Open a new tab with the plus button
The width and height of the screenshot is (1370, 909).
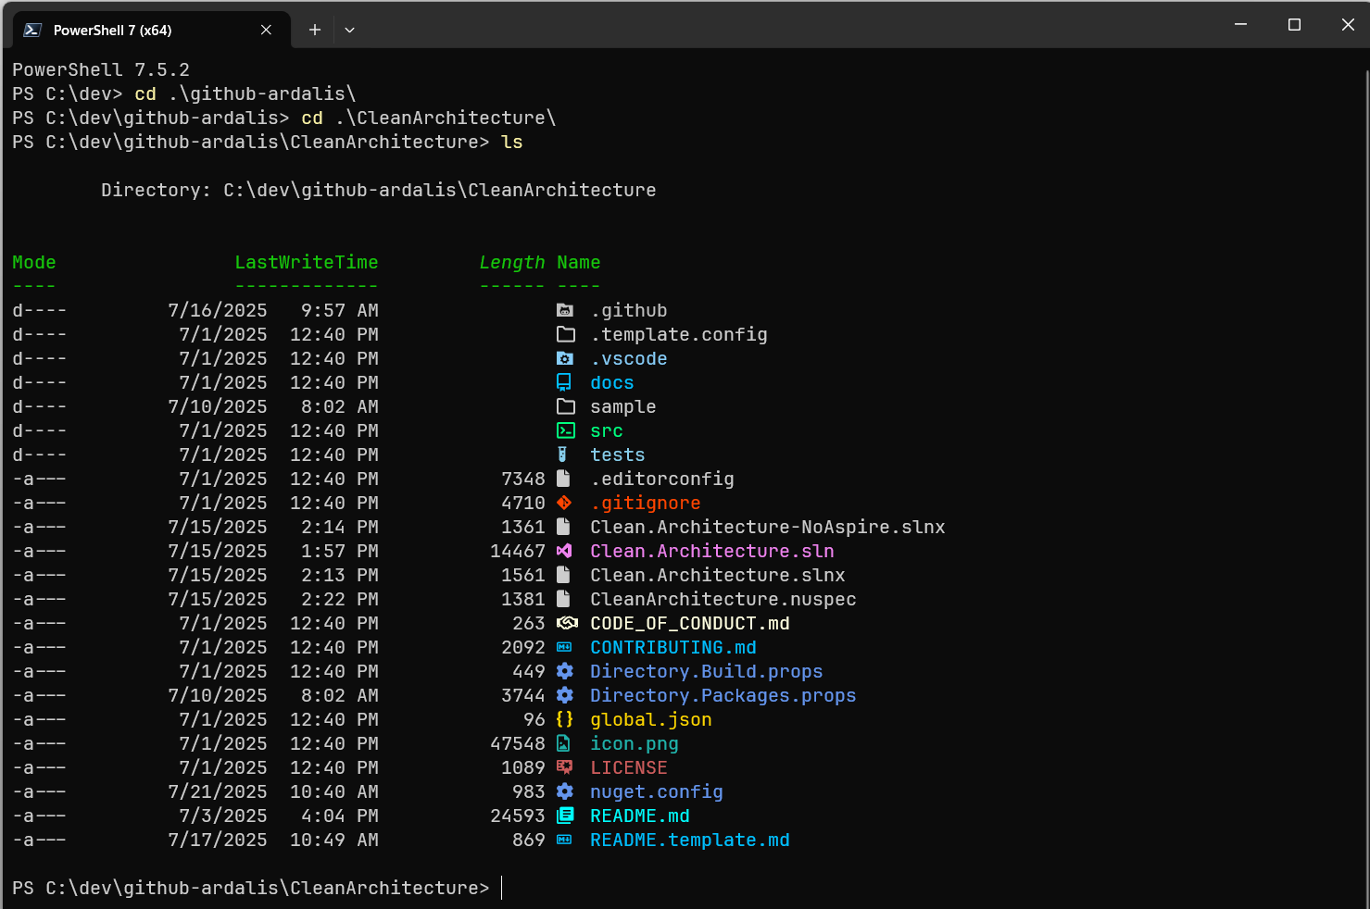pyautogui.click(x=314, y=30)
